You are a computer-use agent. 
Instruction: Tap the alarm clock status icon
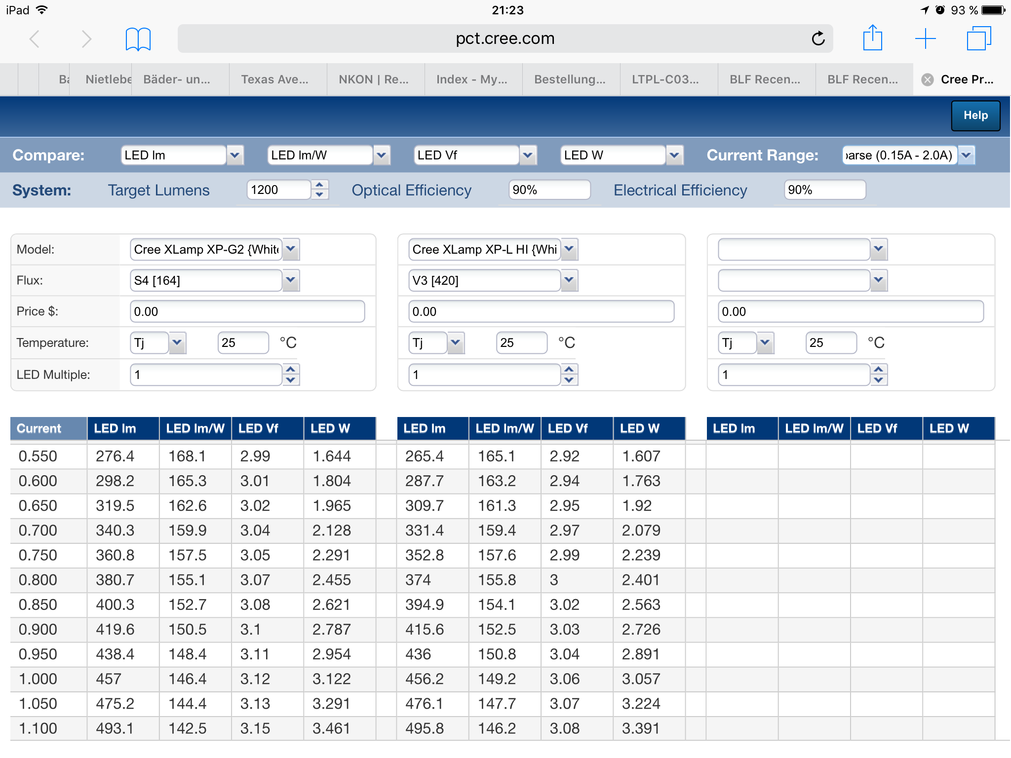click(940, 10)
